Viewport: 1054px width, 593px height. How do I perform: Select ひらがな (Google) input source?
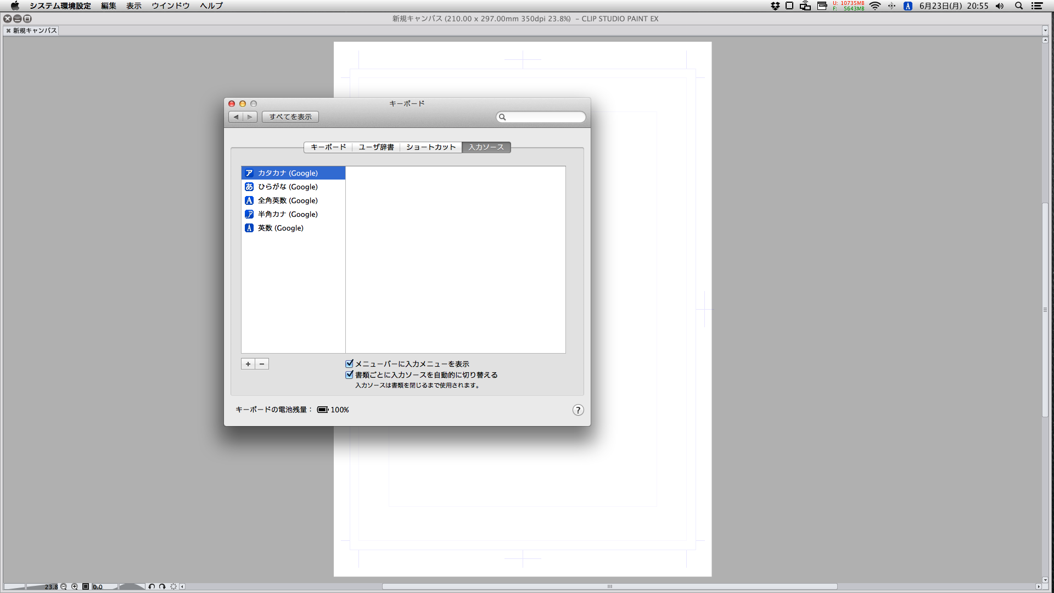point(288,187)
